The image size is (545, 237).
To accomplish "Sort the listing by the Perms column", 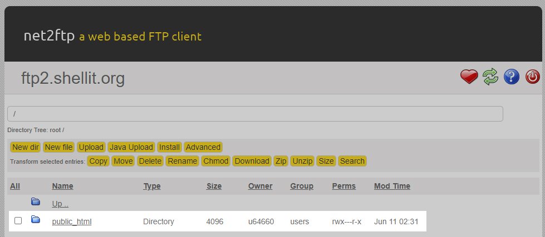I will coord(343,186).
